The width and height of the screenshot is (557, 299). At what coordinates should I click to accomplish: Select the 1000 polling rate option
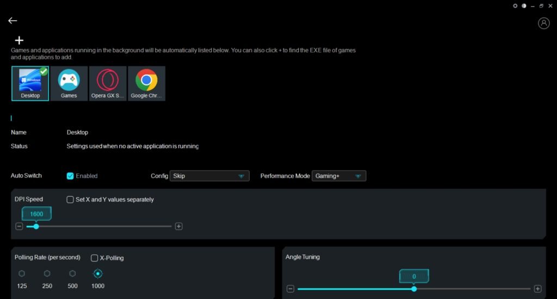98,273
